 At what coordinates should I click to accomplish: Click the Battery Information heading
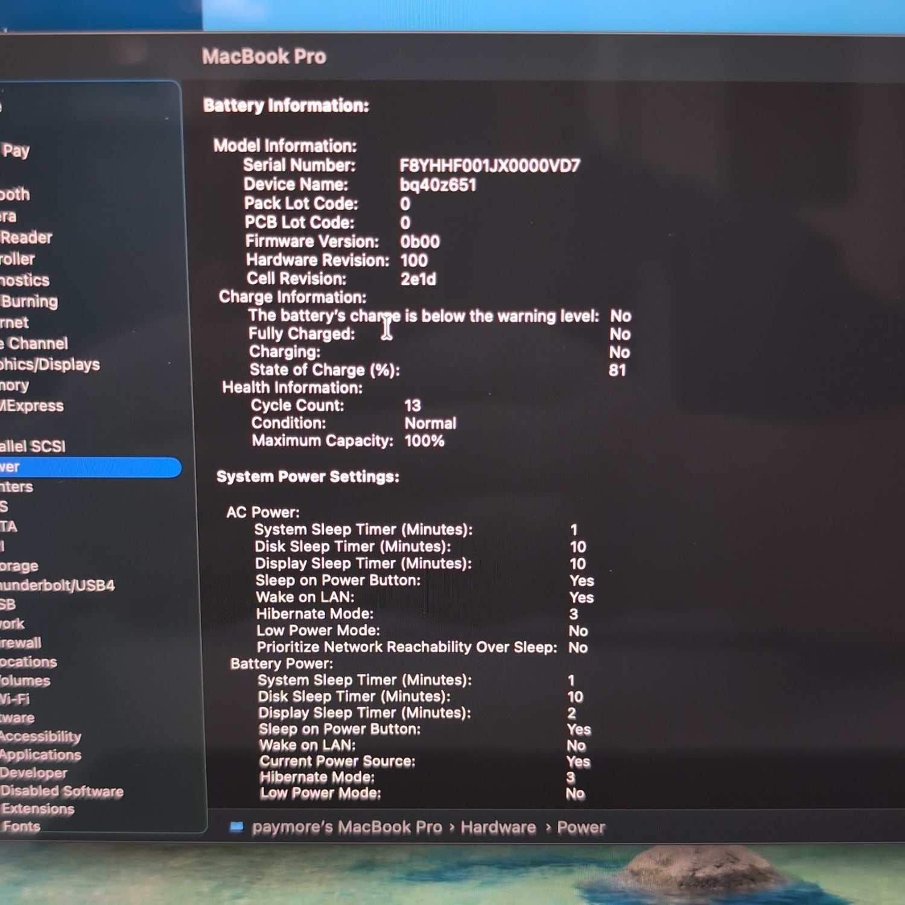pos(286,106)
